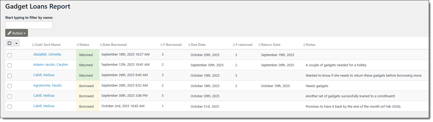Screen dimensions: 433x122
Task: Sort table by Date Borrowed arrows
Action: 101,45
